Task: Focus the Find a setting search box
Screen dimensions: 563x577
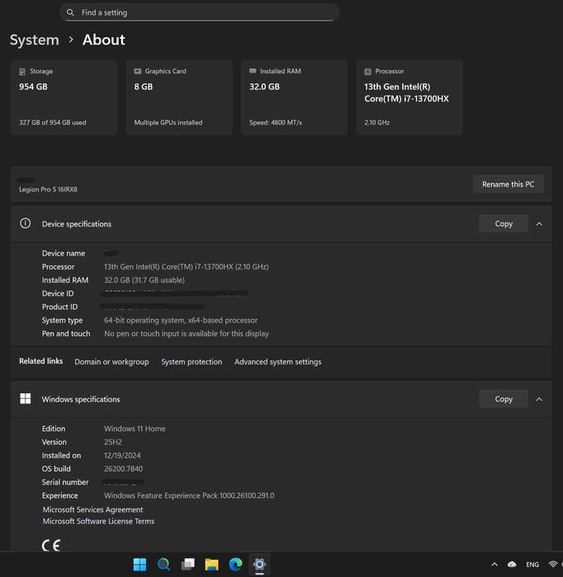Action: coord(199,12)
